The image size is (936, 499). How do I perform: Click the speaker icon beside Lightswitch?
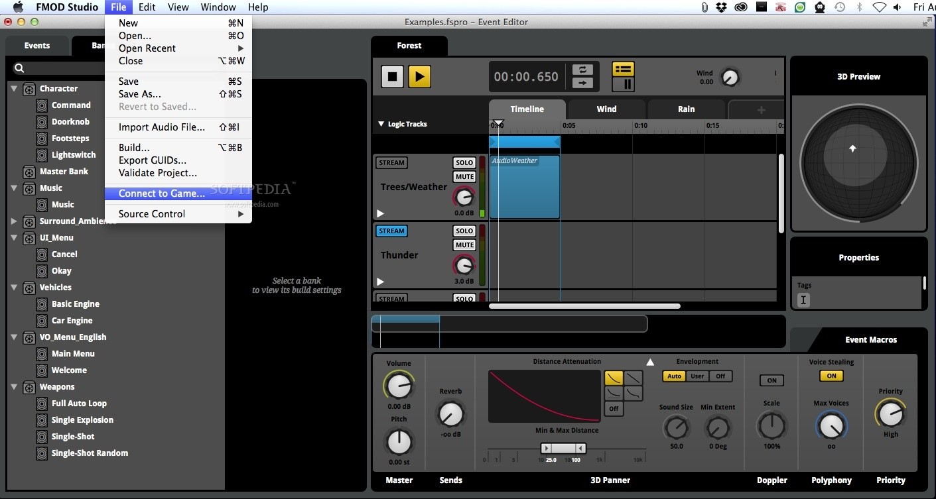coord(42,155)
